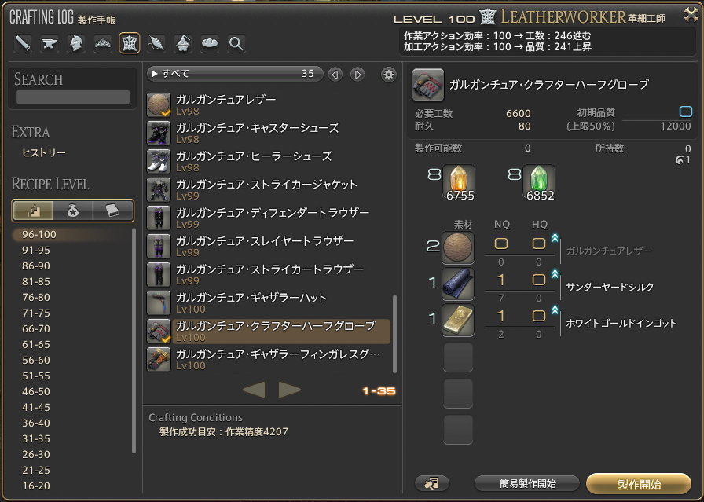Expand the すべて category dropdown
This screenshot has width=704, height=502.
tap(235, 74)
